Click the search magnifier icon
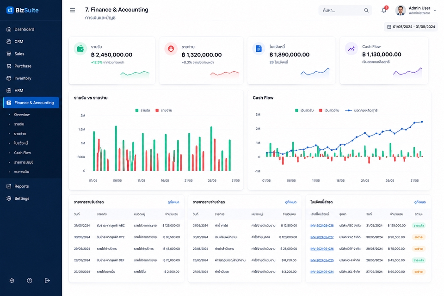Screen dimensions: 444x296 [366, 11]
